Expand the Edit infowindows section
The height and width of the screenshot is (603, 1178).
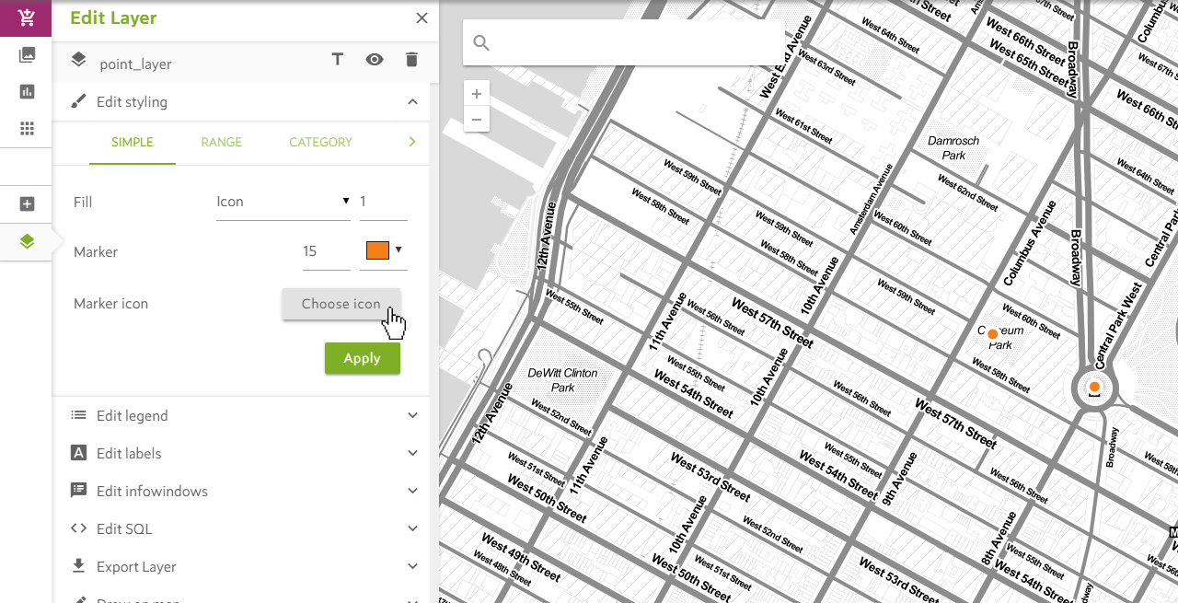point(412,491)
